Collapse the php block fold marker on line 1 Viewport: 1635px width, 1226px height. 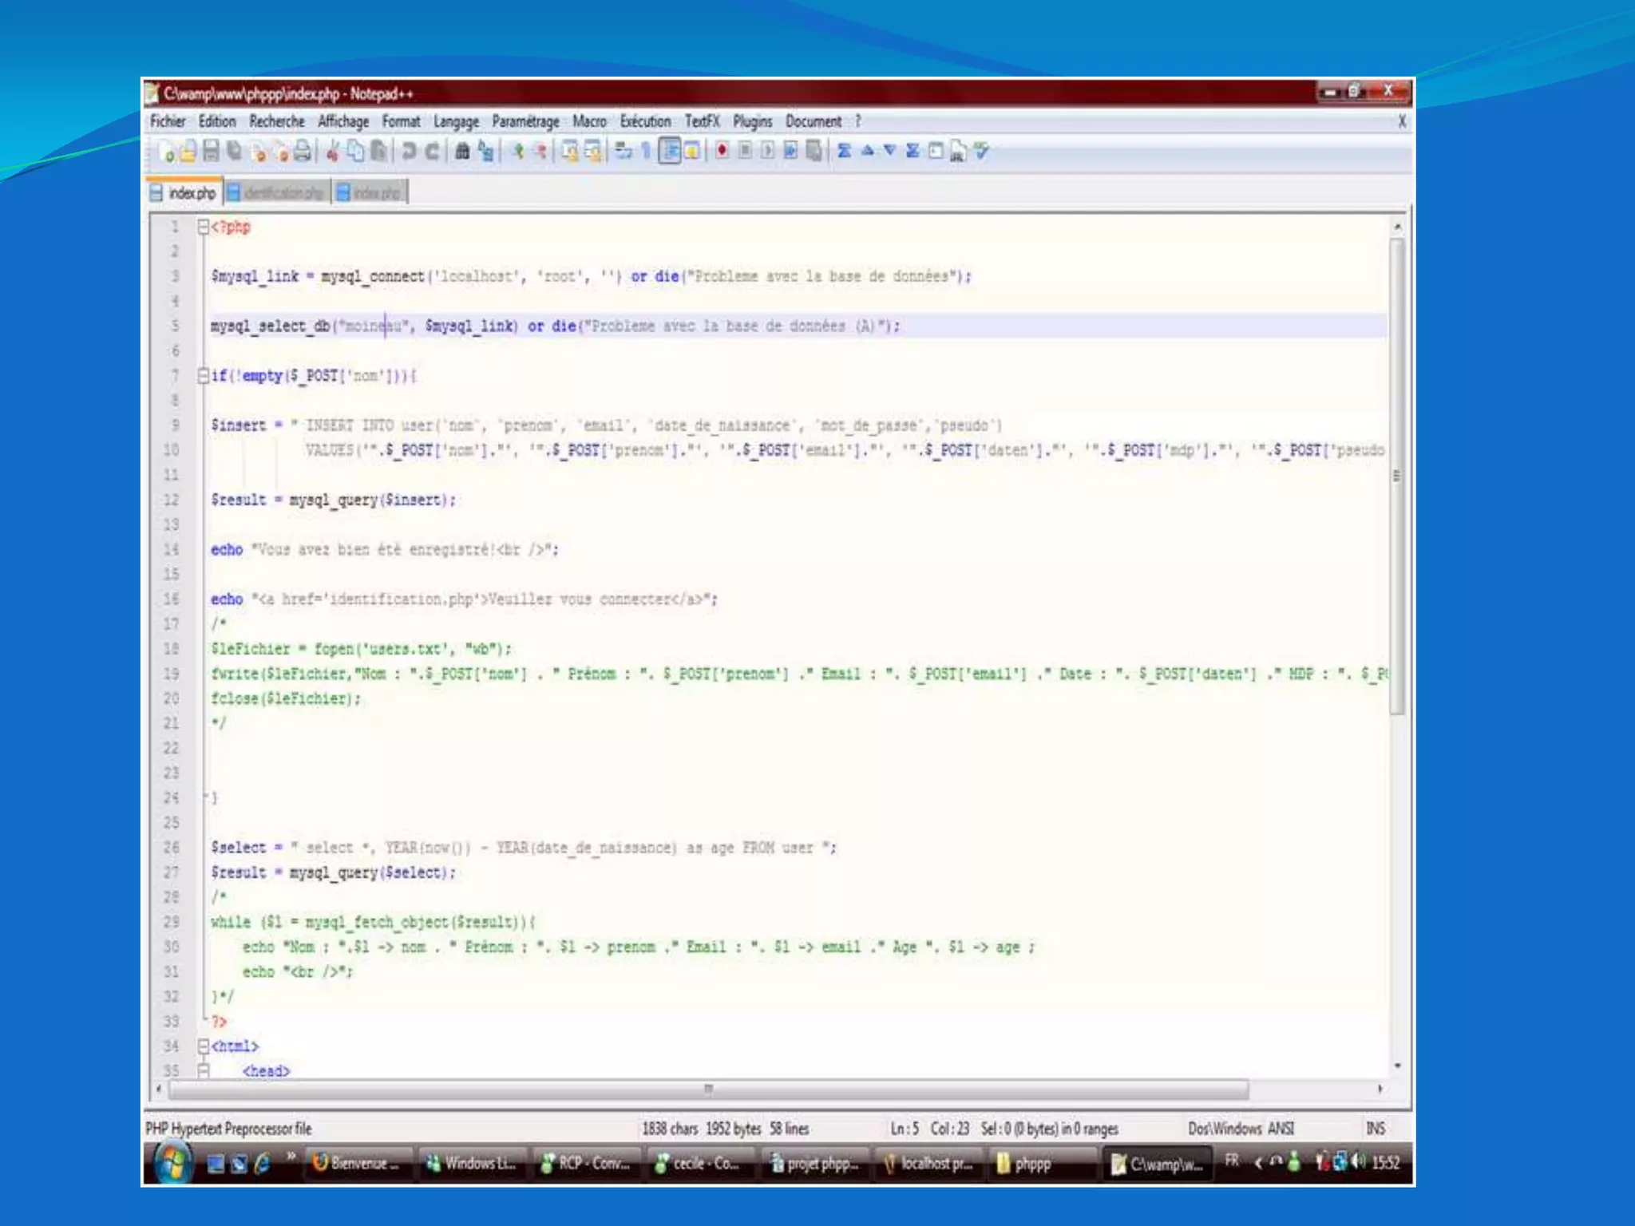click(203, 227)
